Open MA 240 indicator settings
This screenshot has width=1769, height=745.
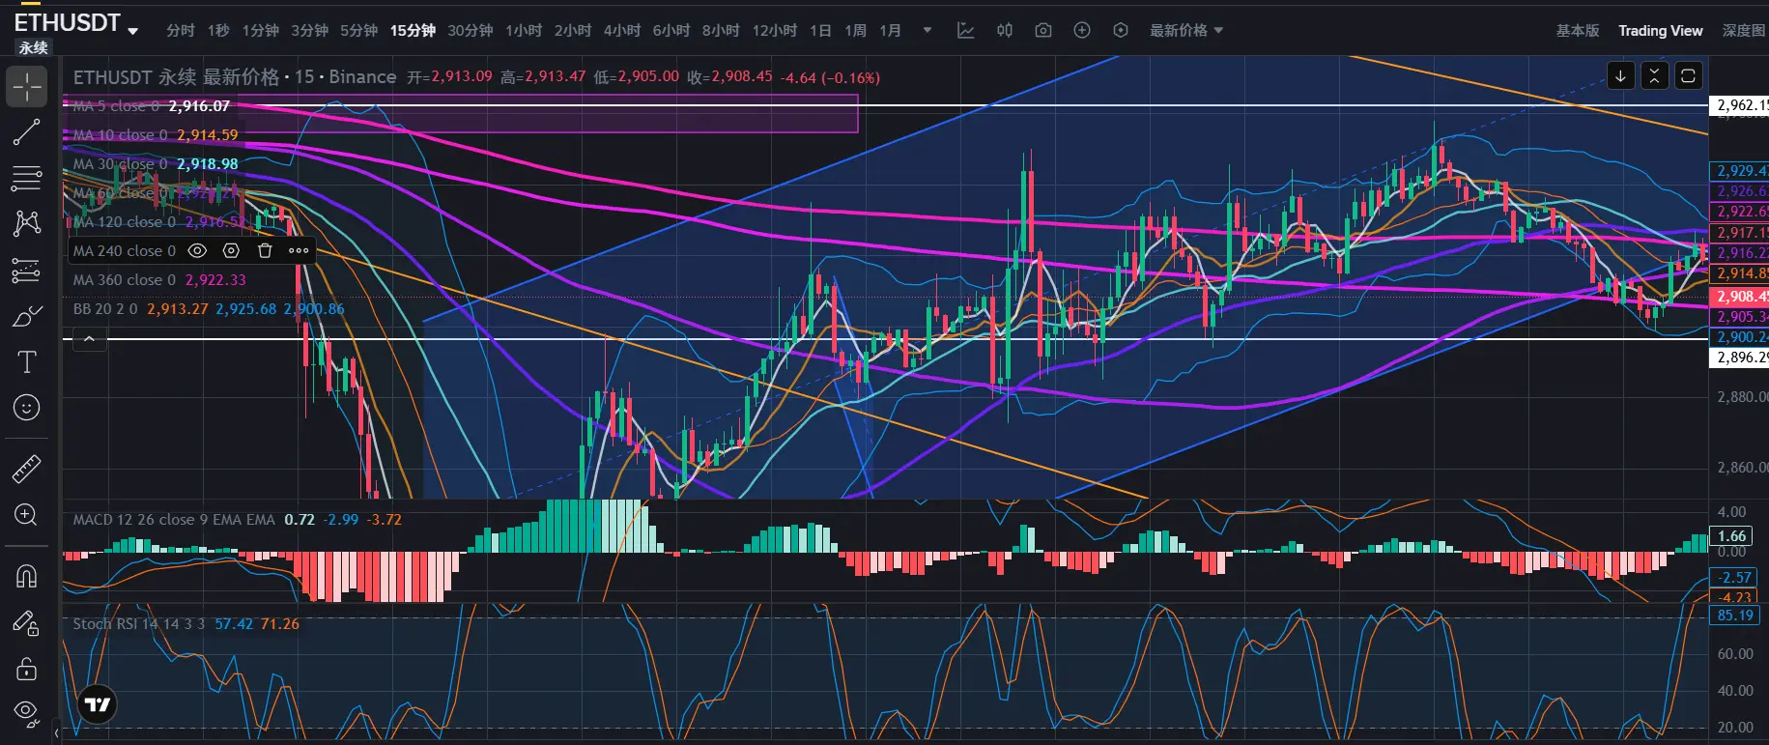(x=231, y=250)
